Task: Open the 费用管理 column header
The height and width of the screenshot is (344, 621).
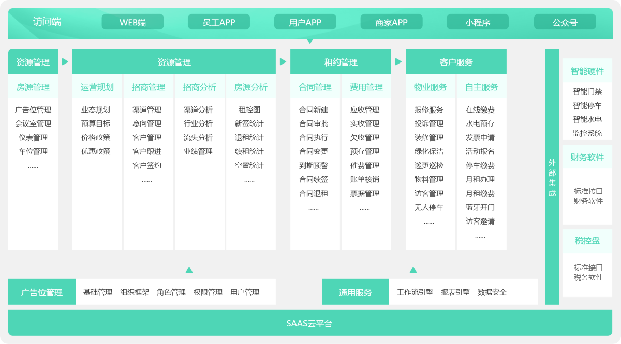Action: pyautogui.click(x=366, y=87)
